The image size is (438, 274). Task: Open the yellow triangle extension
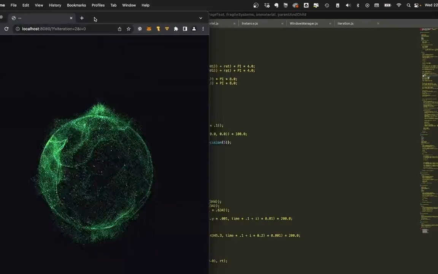[167, 29]
